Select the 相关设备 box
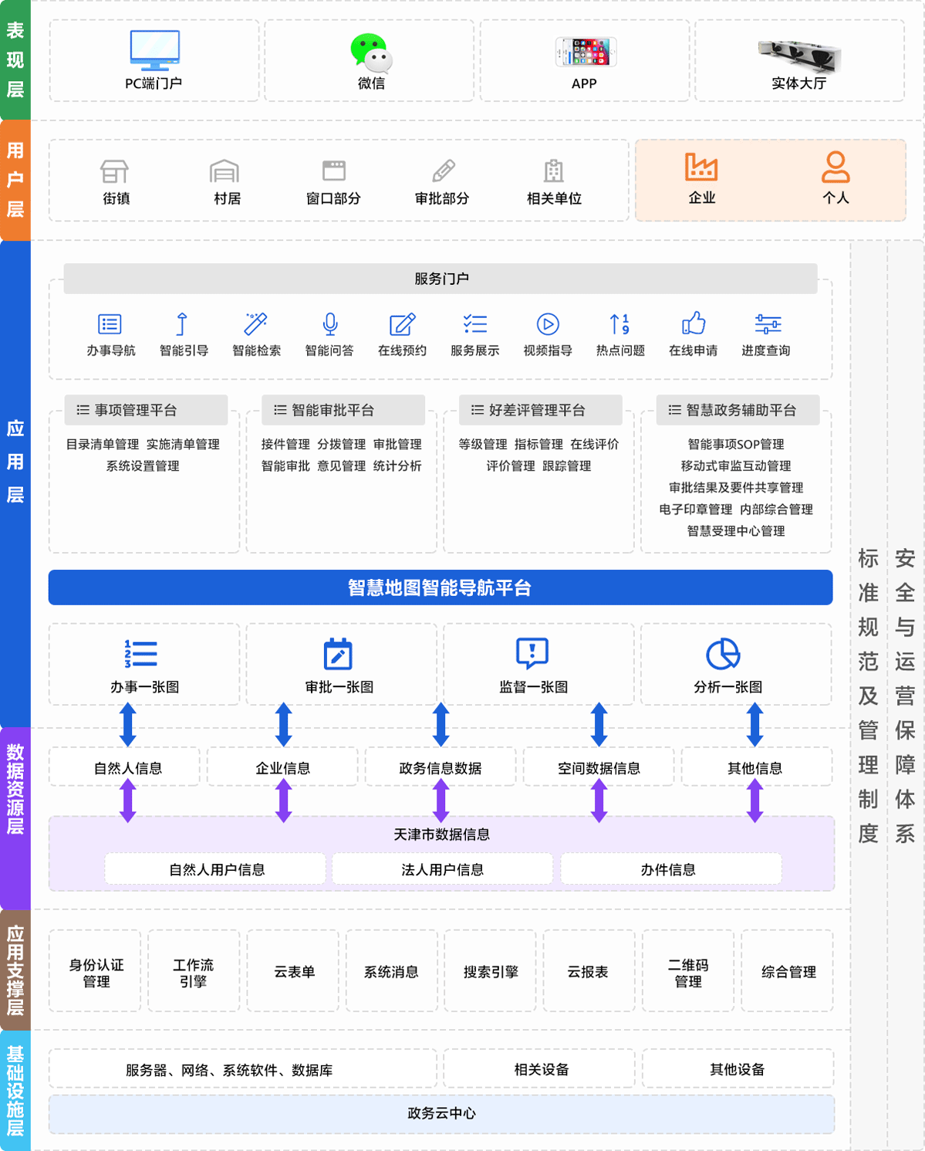Viewport: 925px width, 1151px height. coord(539,1069)
